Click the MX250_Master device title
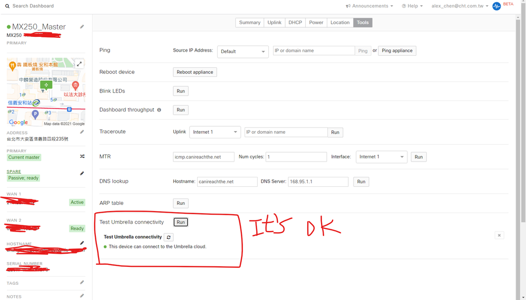The image size is (526, 300). pyautogui.click(x=38, y=27)
